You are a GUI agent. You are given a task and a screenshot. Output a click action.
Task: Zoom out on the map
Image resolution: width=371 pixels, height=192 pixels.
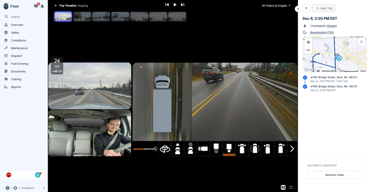coord(308,50)
